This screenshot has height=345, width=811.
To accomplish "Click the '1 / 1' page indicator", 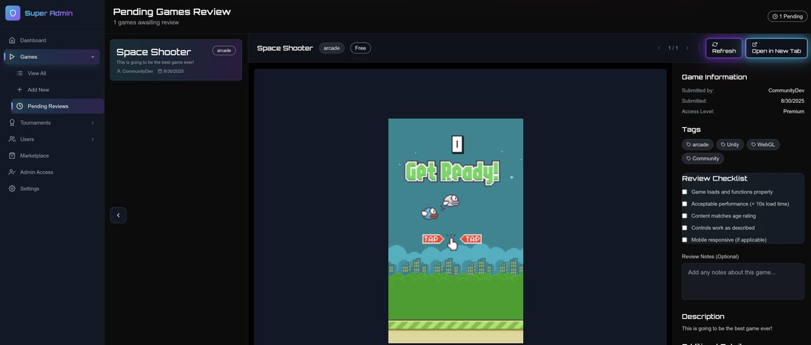I will click(x=673, y=48).
